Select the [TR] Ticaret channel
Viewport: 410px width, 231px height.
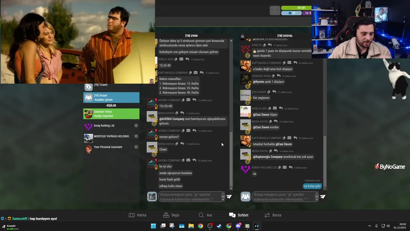[x=111, y=87]
